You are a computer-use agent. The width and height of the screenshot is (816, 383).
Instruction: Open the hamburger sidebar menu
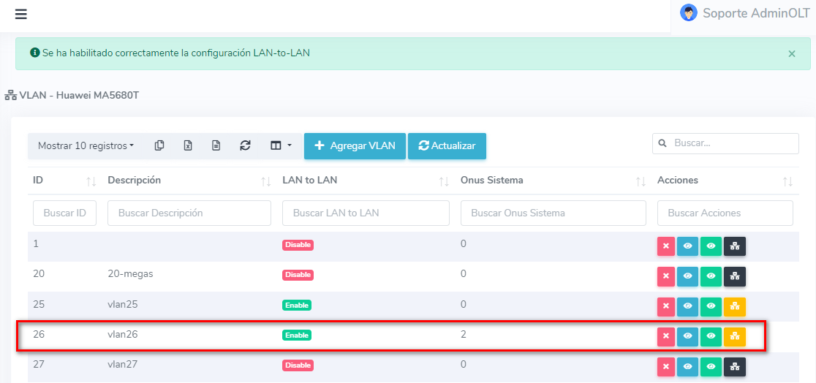pyautogui.click(x=20, y=15)
